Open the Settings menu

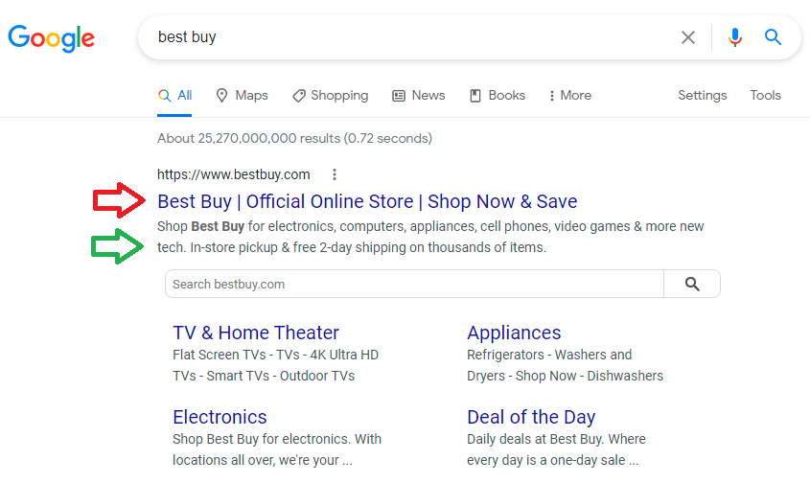(x=702, y=96)
